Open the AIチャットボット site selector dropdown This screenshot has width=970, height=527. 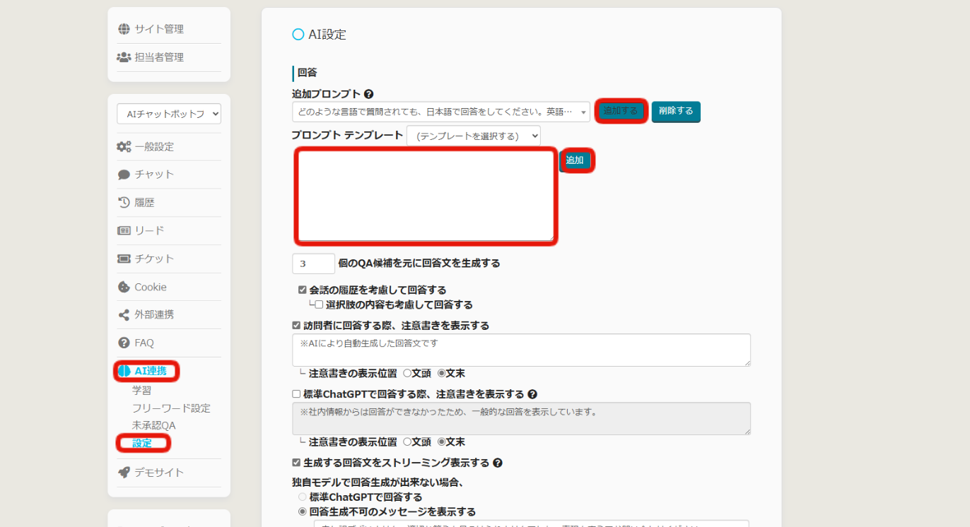(169, 114)
